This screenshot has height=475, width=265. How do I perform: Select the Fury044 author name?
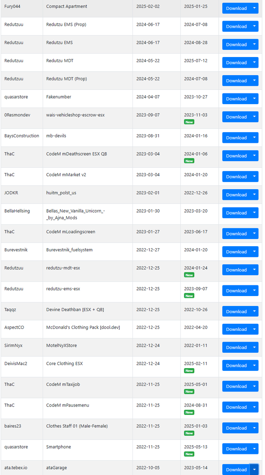pyautogui.click(x=13, y=6)
